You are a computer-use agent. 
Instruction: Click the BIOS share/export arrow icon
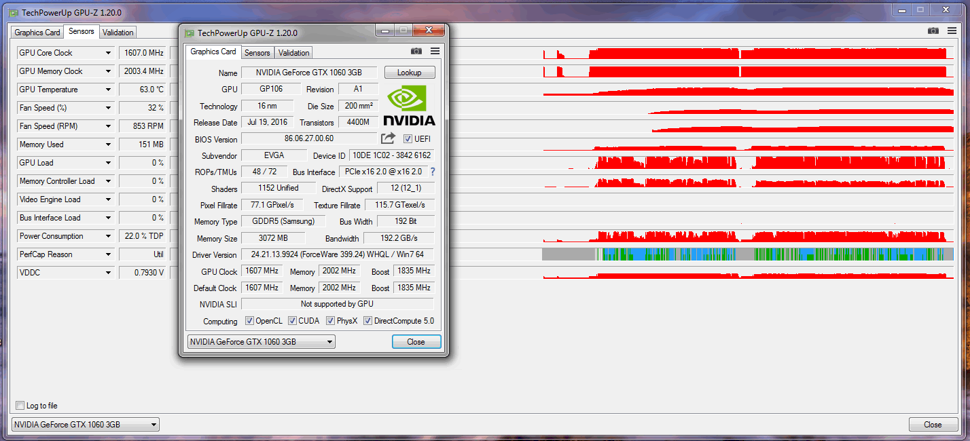point(388,138)
